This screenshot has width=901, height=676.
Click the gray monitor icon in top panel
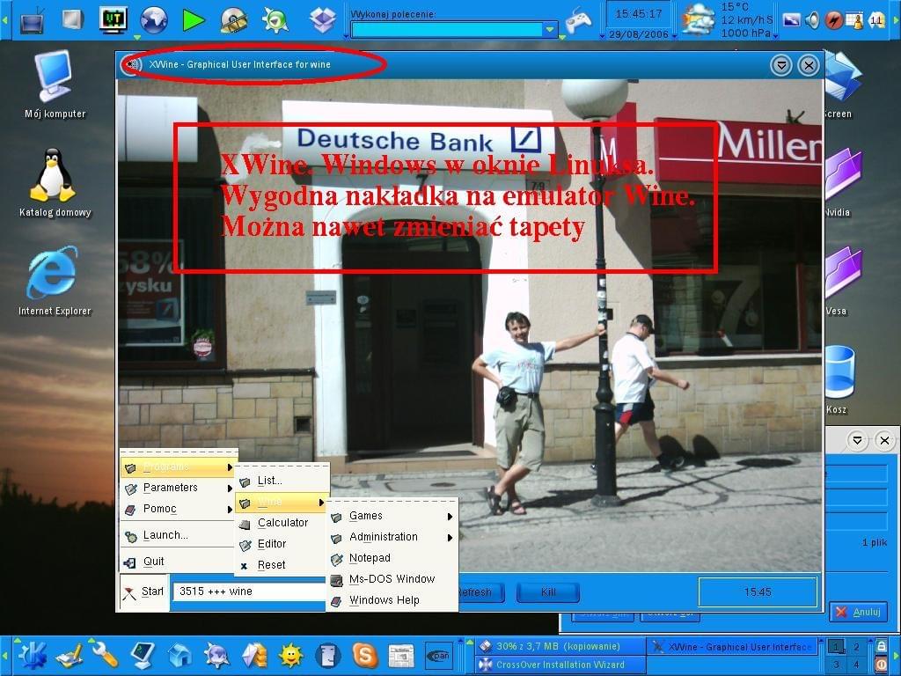72,19
